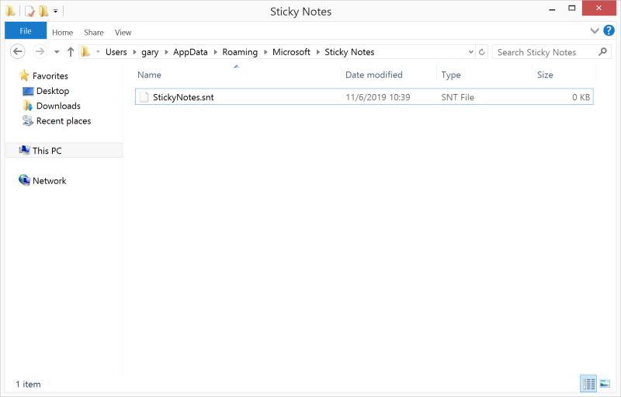Expand the arrow after Users breadcrumb

click(134, 52)
